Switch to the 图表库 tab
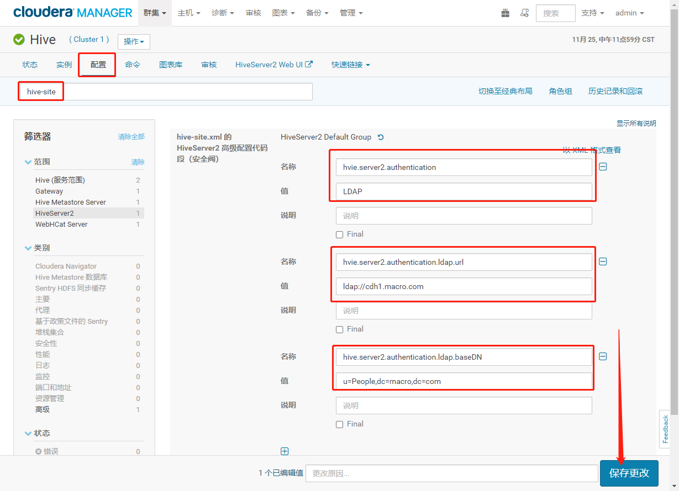 point(171,65)
